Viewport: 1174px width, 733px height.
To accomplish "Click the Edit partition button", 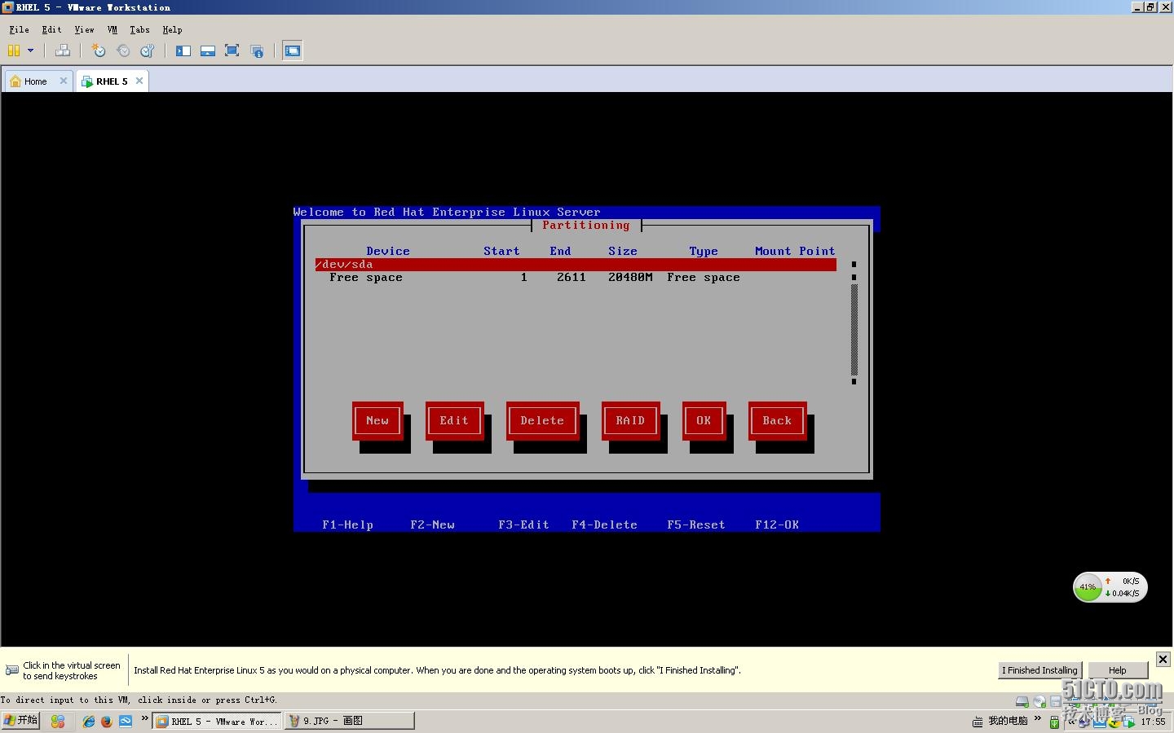I will click(x=454, y=420).
